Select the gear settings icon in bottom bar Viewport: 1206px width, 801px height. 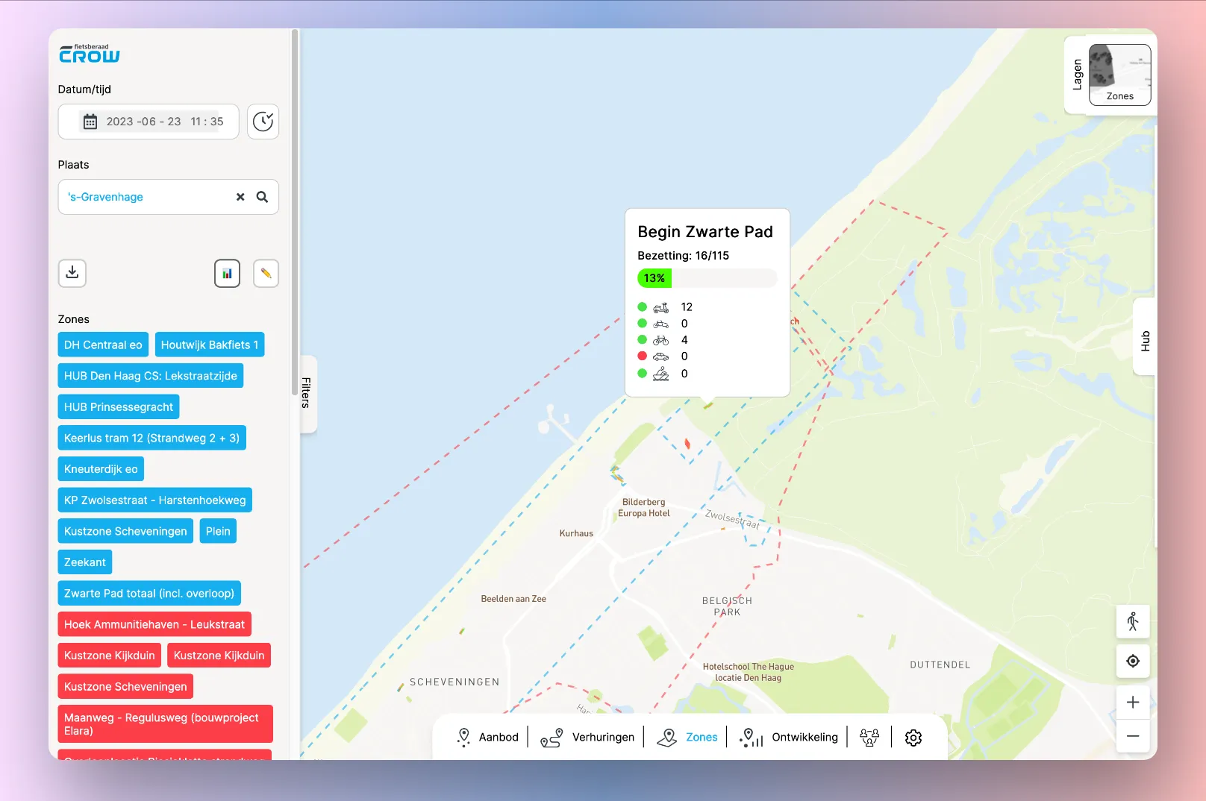[x=913, y=737]
